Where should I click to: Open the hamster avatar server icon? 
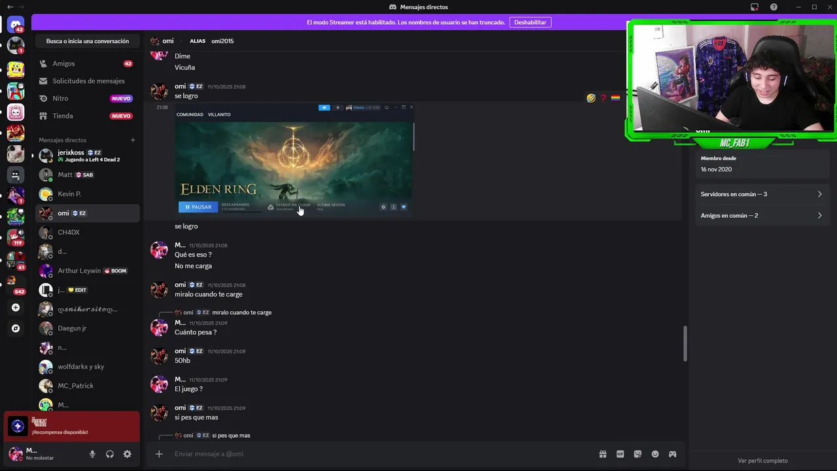click(16, 154)
